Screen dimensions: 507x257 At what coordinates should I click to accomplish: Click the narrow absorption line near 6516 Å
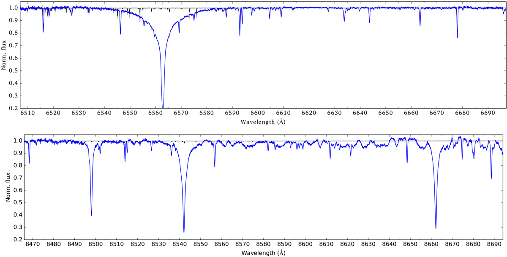click(x=43, y=32)
